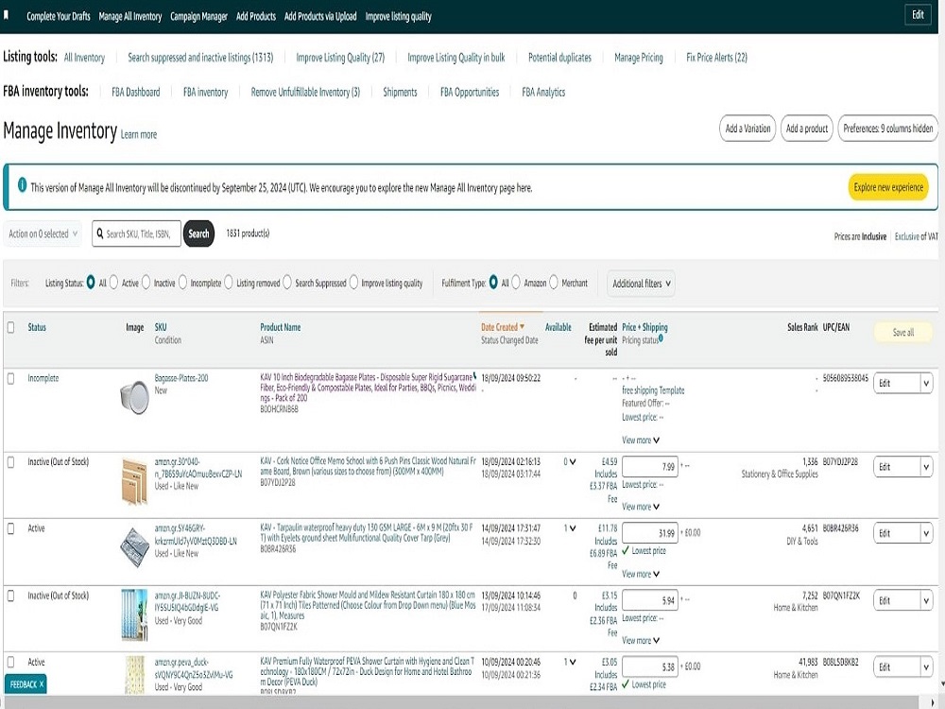Open the FBA Dashboard link
The image size is (945, 709).
pos(135,93)
